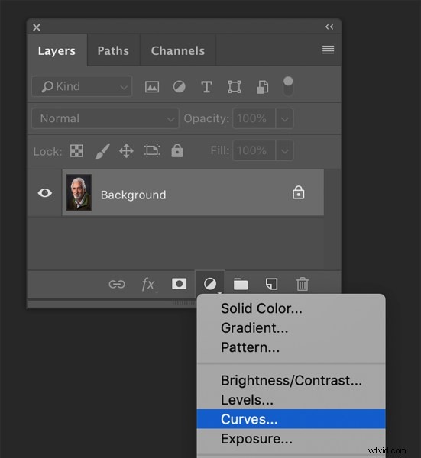Switch to the Channels tab
Screen dimensions: 421x458
pyautogui.click(x=178, y=50)
